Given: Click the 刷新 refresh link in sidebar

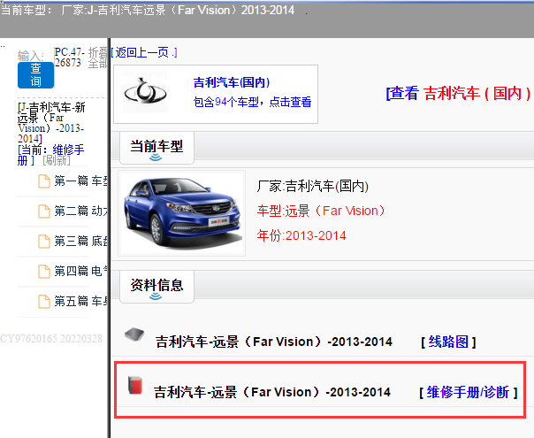Looking at the screenshot, I should tap(57, 160).
